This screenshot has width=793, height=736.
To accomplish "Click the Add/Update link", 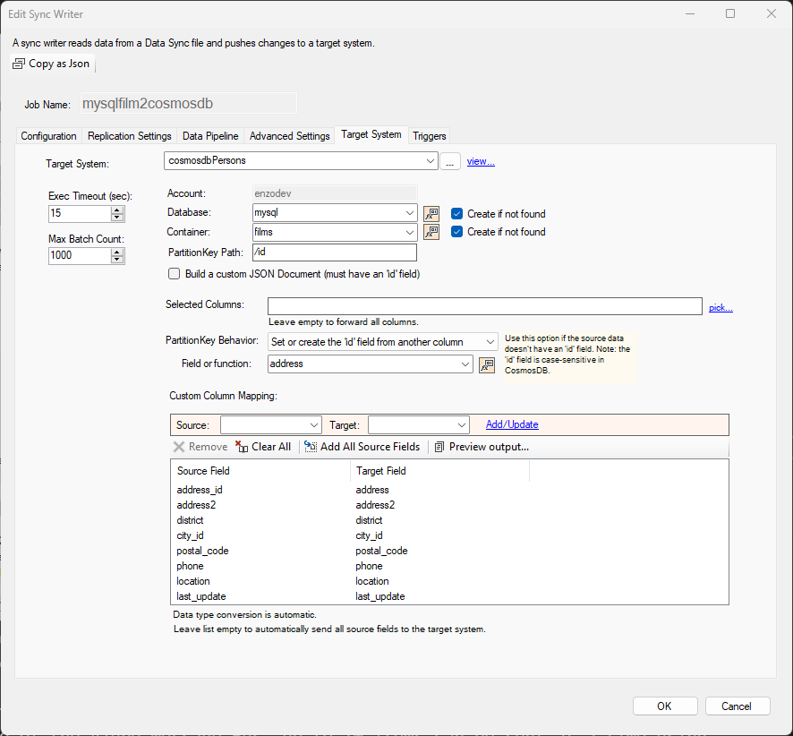I will 512,424.
